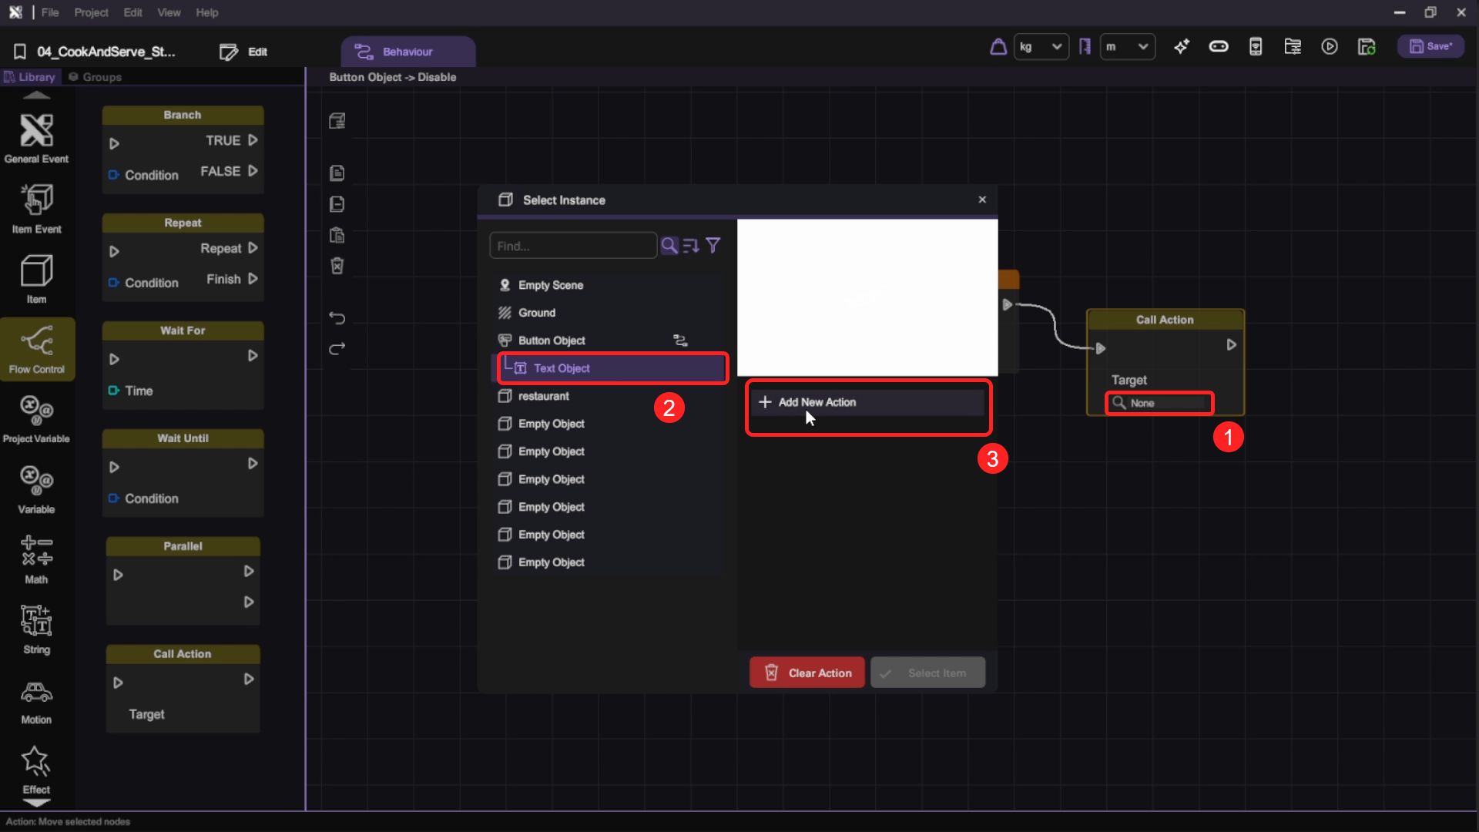The height and width of the screenshot is (832, 1479).
Task: Click the play preview icon in top toolbar
Action: pyautogui.click(x=1330, y=47)
